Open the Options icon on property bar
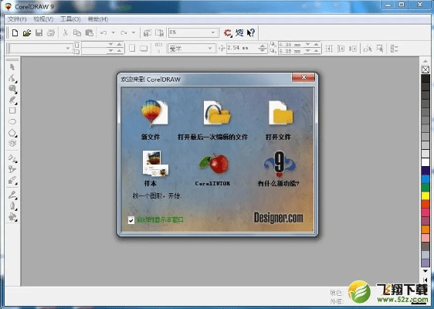434x309 pixels. [x=394, y=49]
